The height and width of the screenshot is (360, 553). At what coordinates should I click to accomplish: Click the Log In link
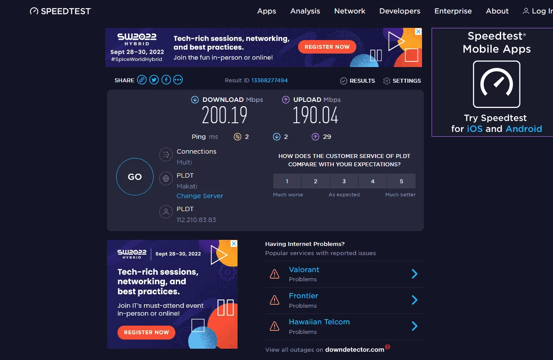[x=542, y=11]
